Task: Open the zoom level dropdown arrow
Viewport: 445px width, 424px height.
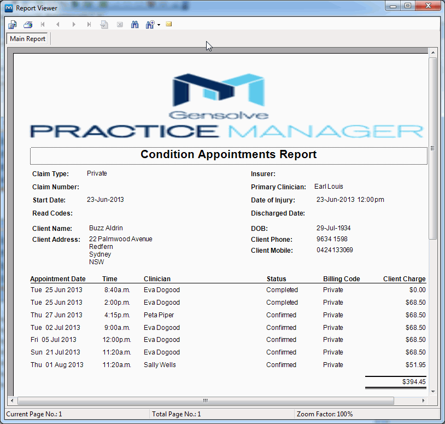Action: click(158, 24)
